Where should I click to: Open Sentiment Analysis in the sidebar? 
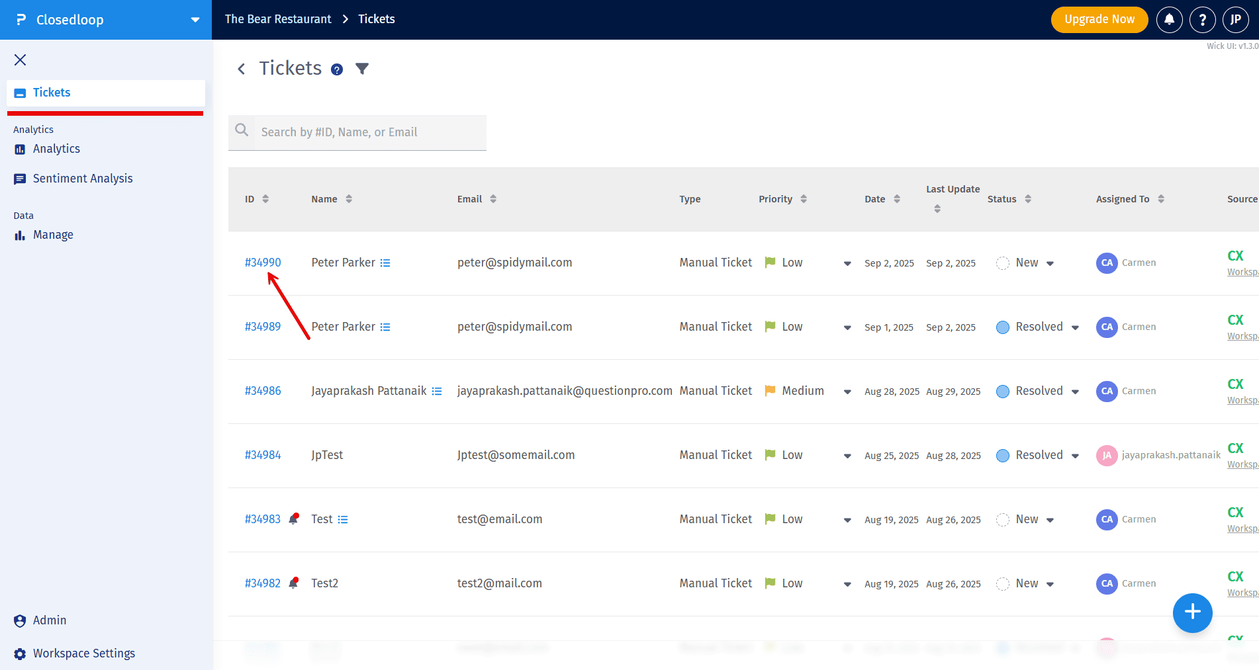[x=83, y=179]
